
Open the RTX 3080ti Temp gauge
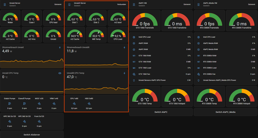pos(209,97)
